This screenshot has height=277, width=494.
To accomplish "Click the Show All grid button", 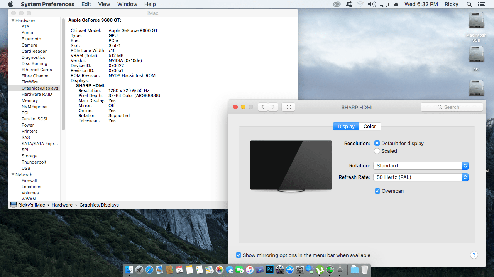I will coord(288,107).
